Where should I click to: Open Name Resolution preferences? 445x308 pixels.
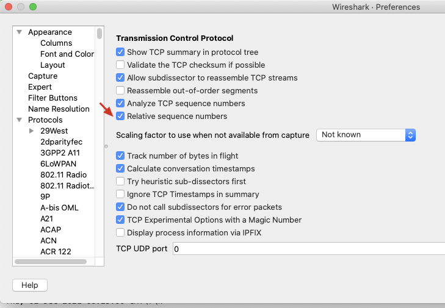click(x=59, y=109)
